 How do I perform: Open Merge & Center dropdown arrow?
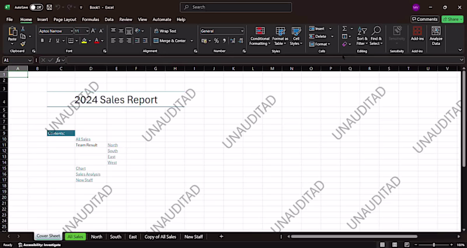[x=191, y=41]
